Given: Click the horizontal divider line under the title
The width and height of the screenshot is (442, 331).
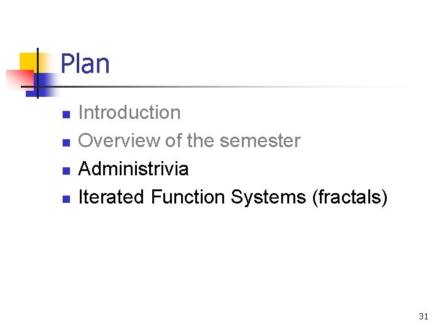Looking at the screenshot, I should pos(233,87).
